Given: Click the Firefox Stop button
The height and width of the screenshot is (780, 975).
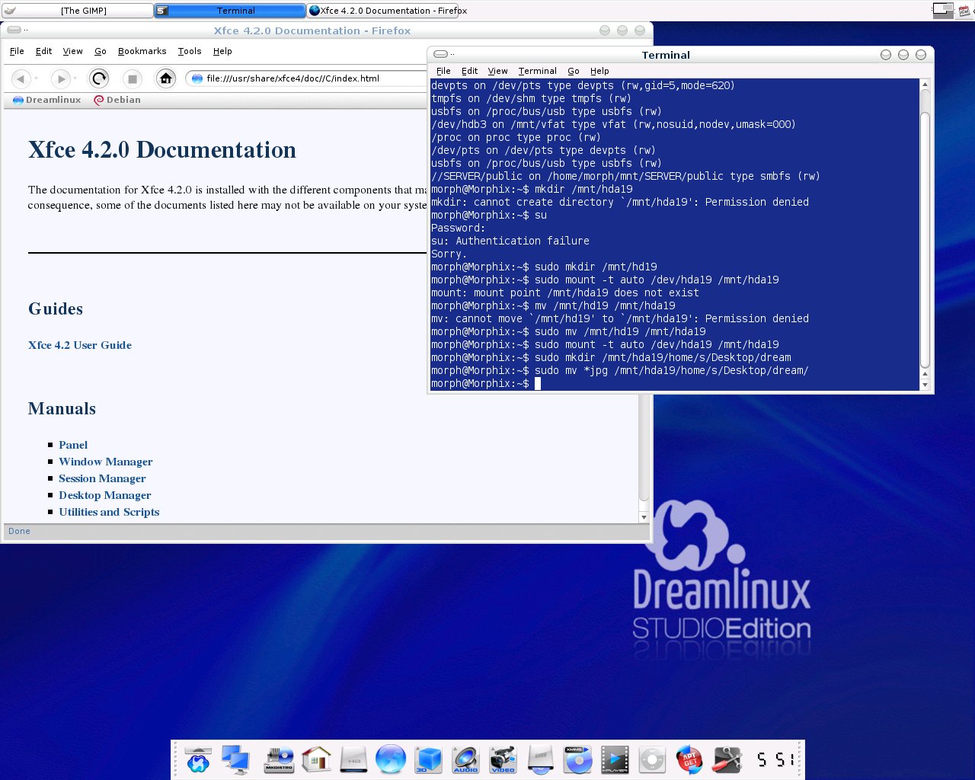Looking at the screenshot, I should (132, 78).
